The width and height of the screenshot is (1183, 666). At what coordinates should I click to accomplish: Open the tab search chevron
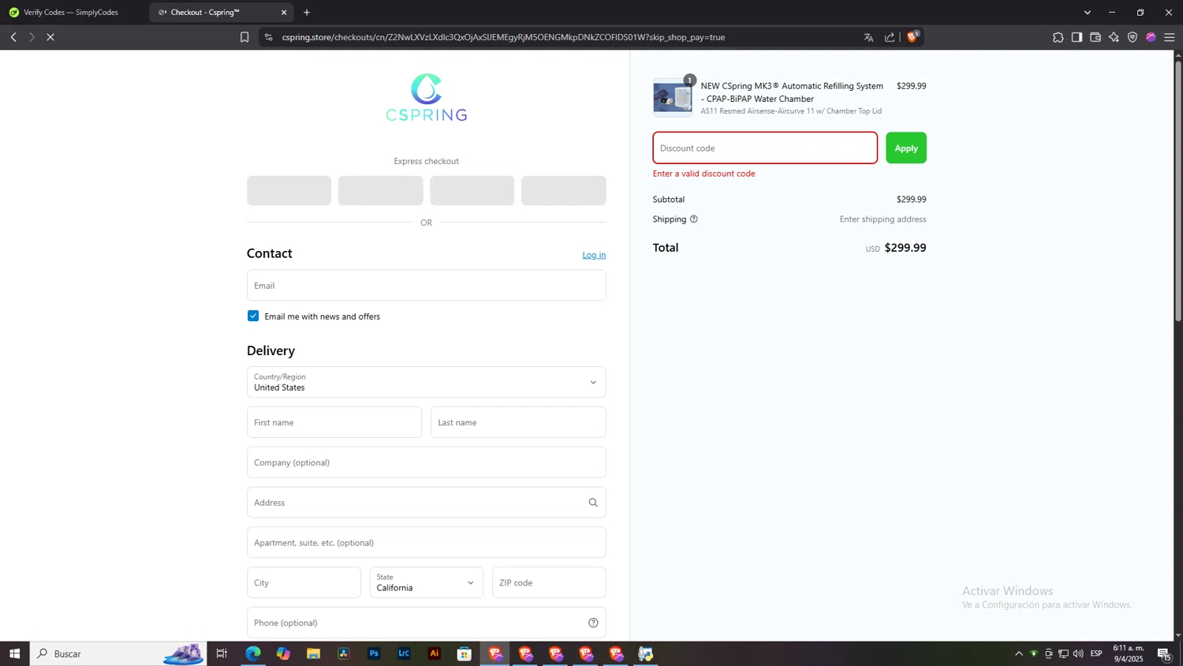tap(1088, 13)
